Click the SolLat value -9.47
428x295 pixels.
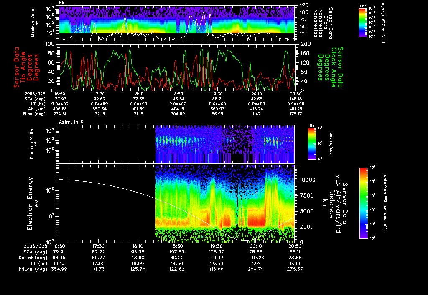tap(216, 257)
